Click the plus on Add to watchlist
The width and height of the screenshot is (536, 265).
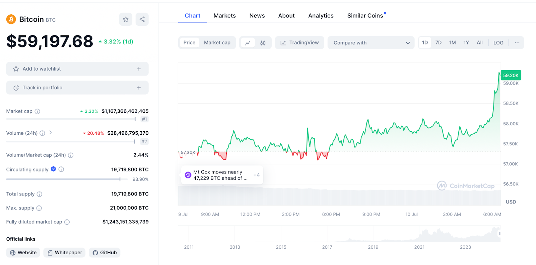click(x=139, y=69)
